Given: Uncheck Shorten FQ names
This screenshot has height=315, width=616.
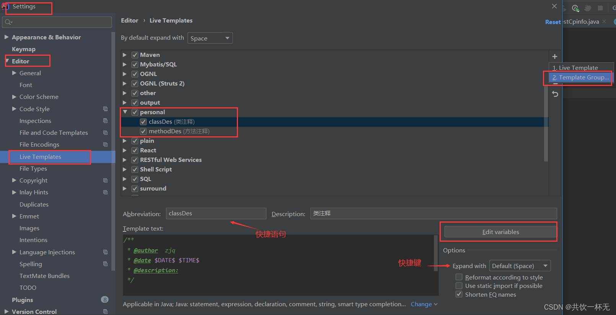Looking at the screenshot, I should tap(459, 294).
